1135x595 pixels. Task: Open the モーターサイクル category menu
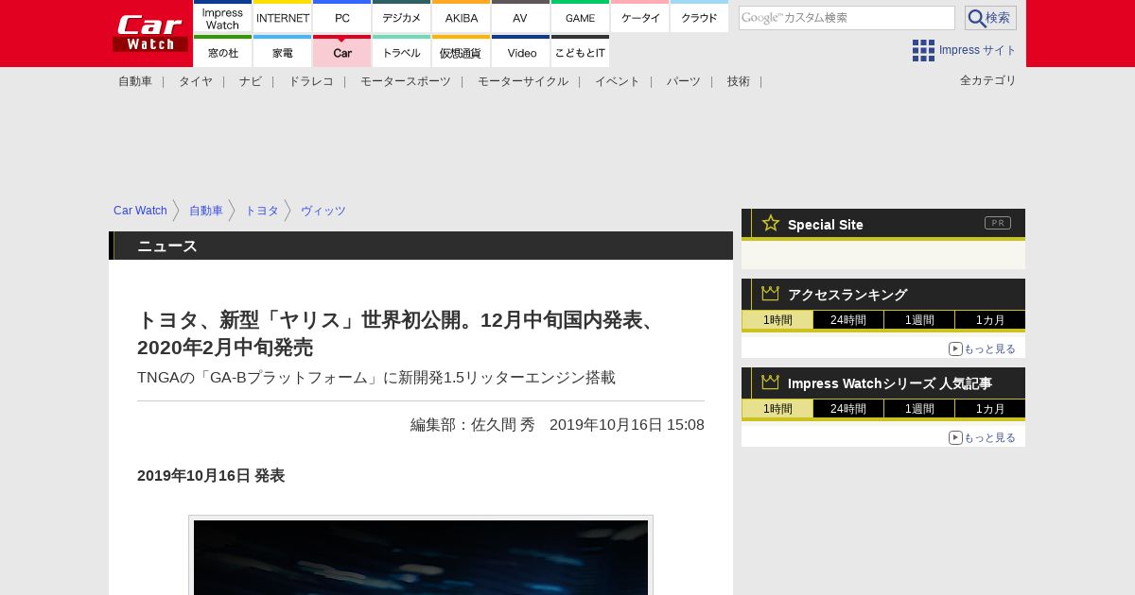click(523, 81)
